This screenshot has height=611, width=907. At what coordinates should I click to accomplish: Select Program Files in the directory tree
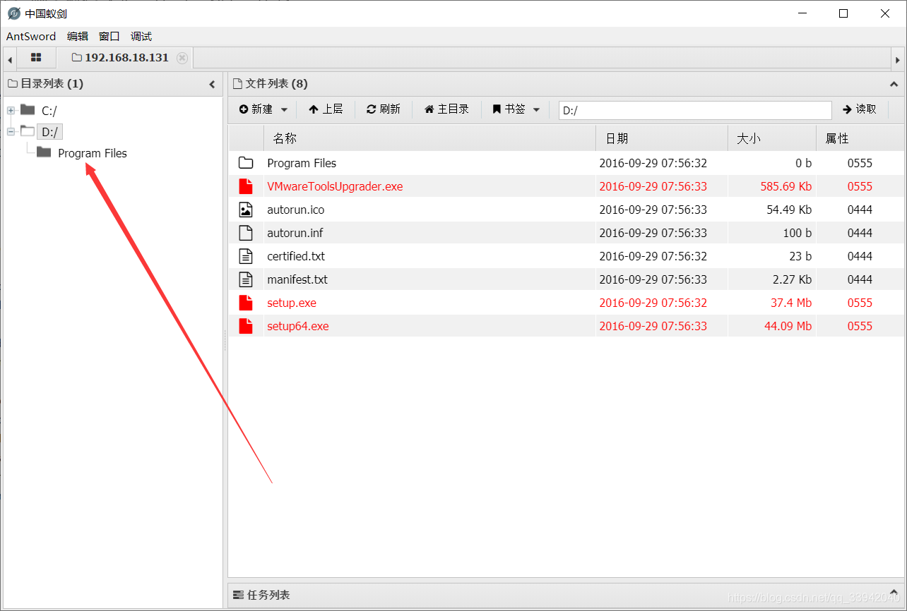pos(93,153)
